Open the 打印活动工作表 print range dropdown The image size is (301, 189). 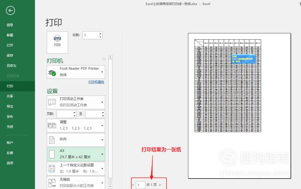click(x=76, y=102)
